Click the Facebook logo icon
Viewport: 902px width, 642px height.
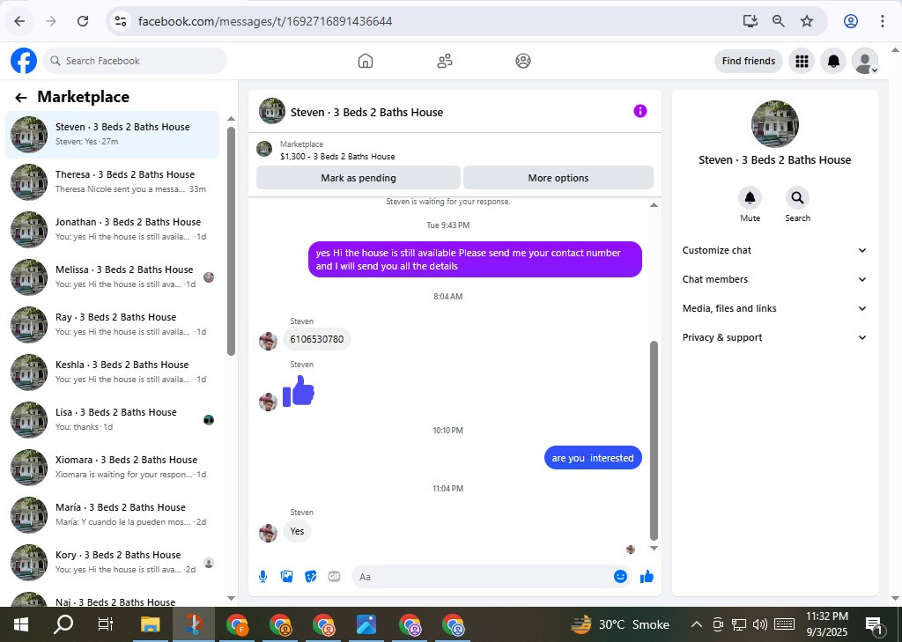coord(24,61)
